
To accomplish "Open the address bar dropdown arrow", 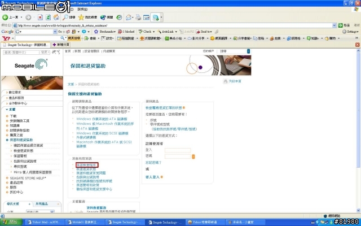I will pos(334,25).
